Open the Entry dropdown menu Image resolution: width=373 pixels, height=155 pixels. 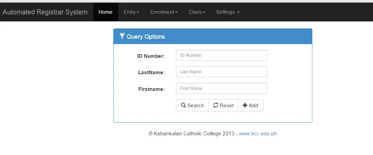coord(131,12)
